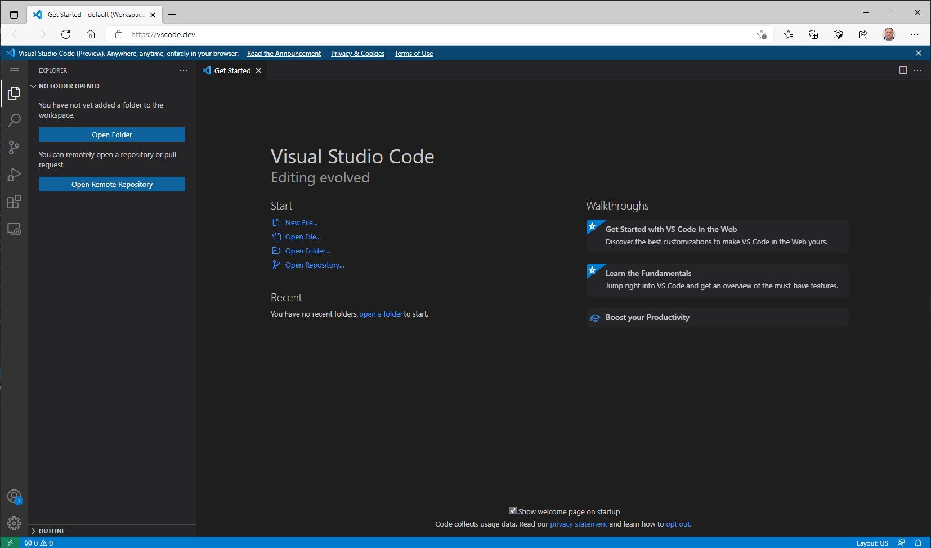931x548 pixels.
Task: Open Explorer views and more actions menu
Action: coord(183,70)
